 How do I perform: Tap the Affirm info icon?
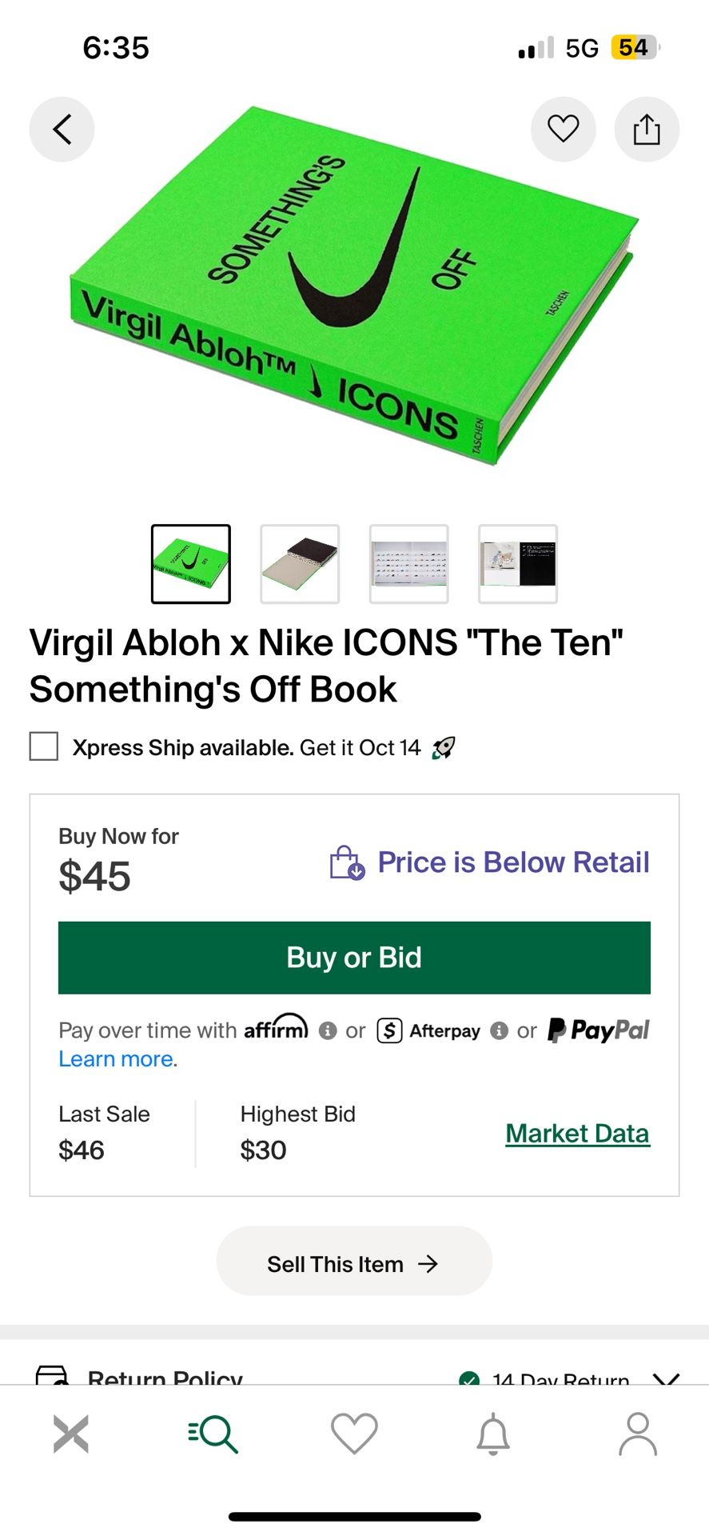[328, 1030]
